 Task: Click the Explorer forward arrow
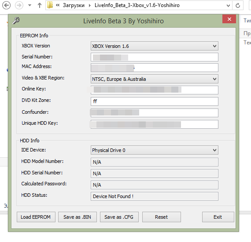[x=19, y=5]
